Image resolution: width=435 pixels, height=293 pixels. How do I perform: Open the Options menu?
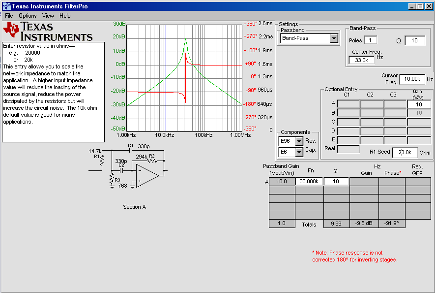(x=28, y=16)
